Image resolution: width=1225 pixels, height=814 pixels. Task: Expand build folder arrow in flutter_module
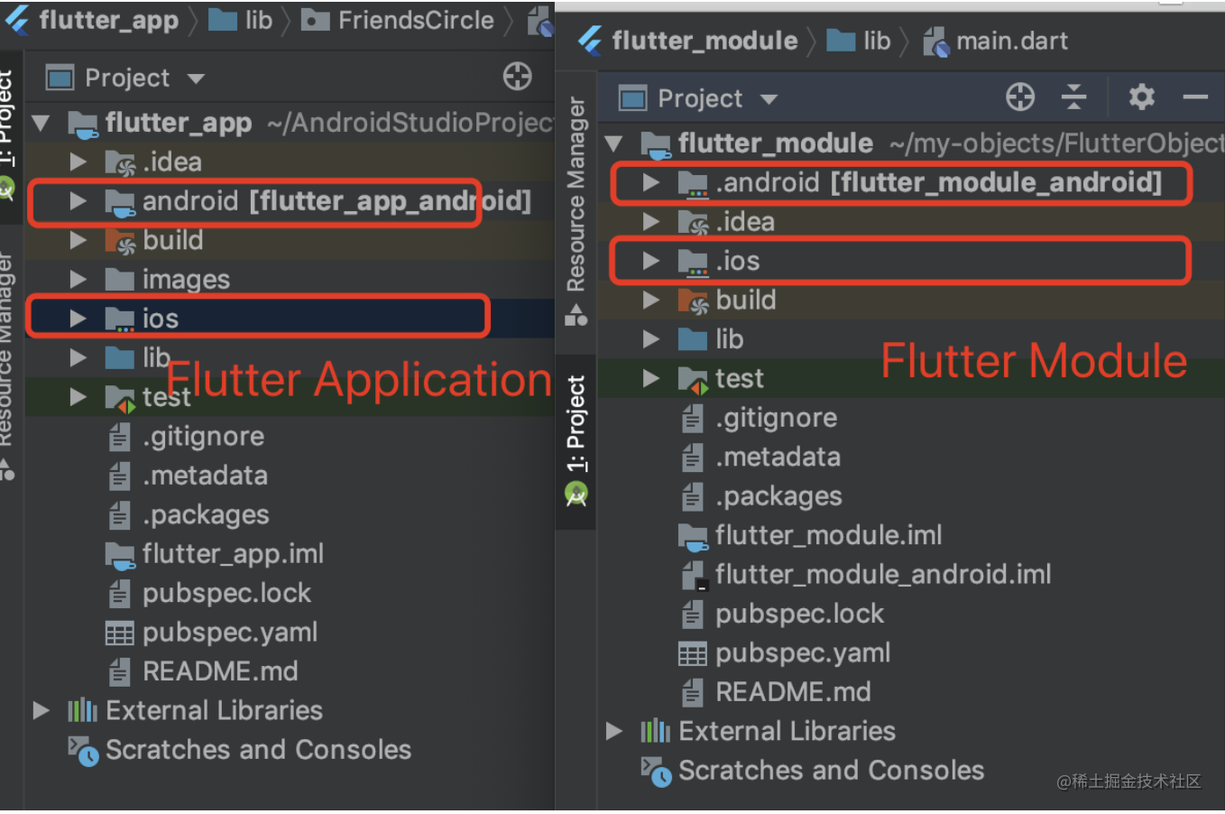651,300
